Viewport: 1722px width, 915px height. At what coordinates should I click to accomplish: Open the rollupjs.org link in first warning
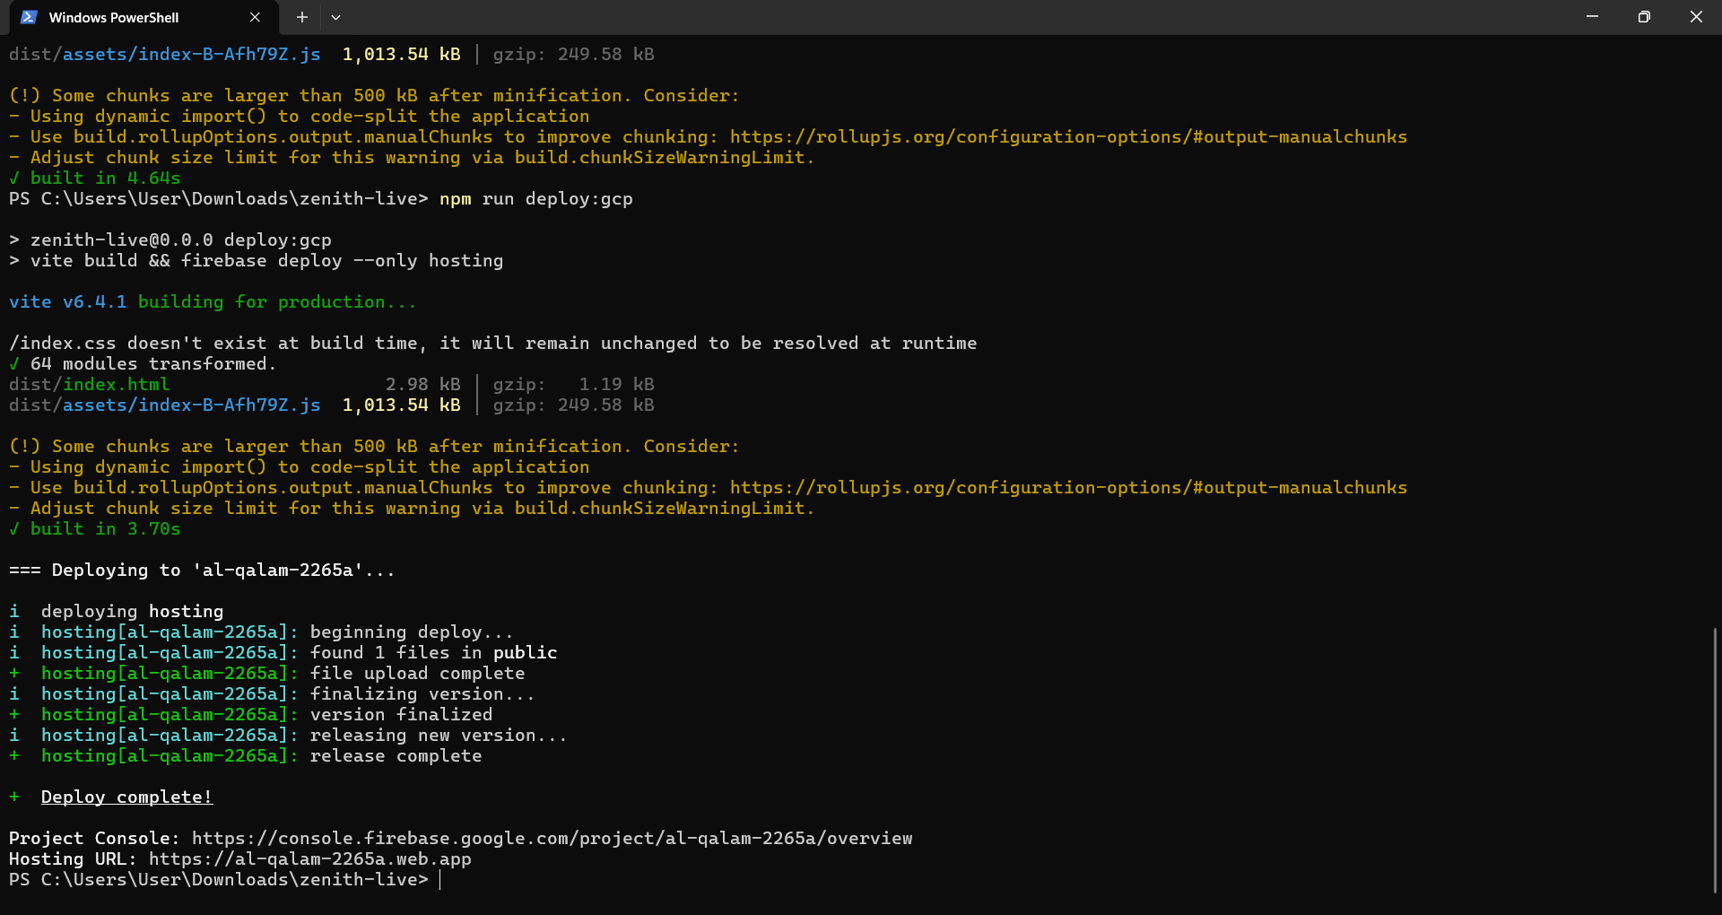pos(1068,136)
